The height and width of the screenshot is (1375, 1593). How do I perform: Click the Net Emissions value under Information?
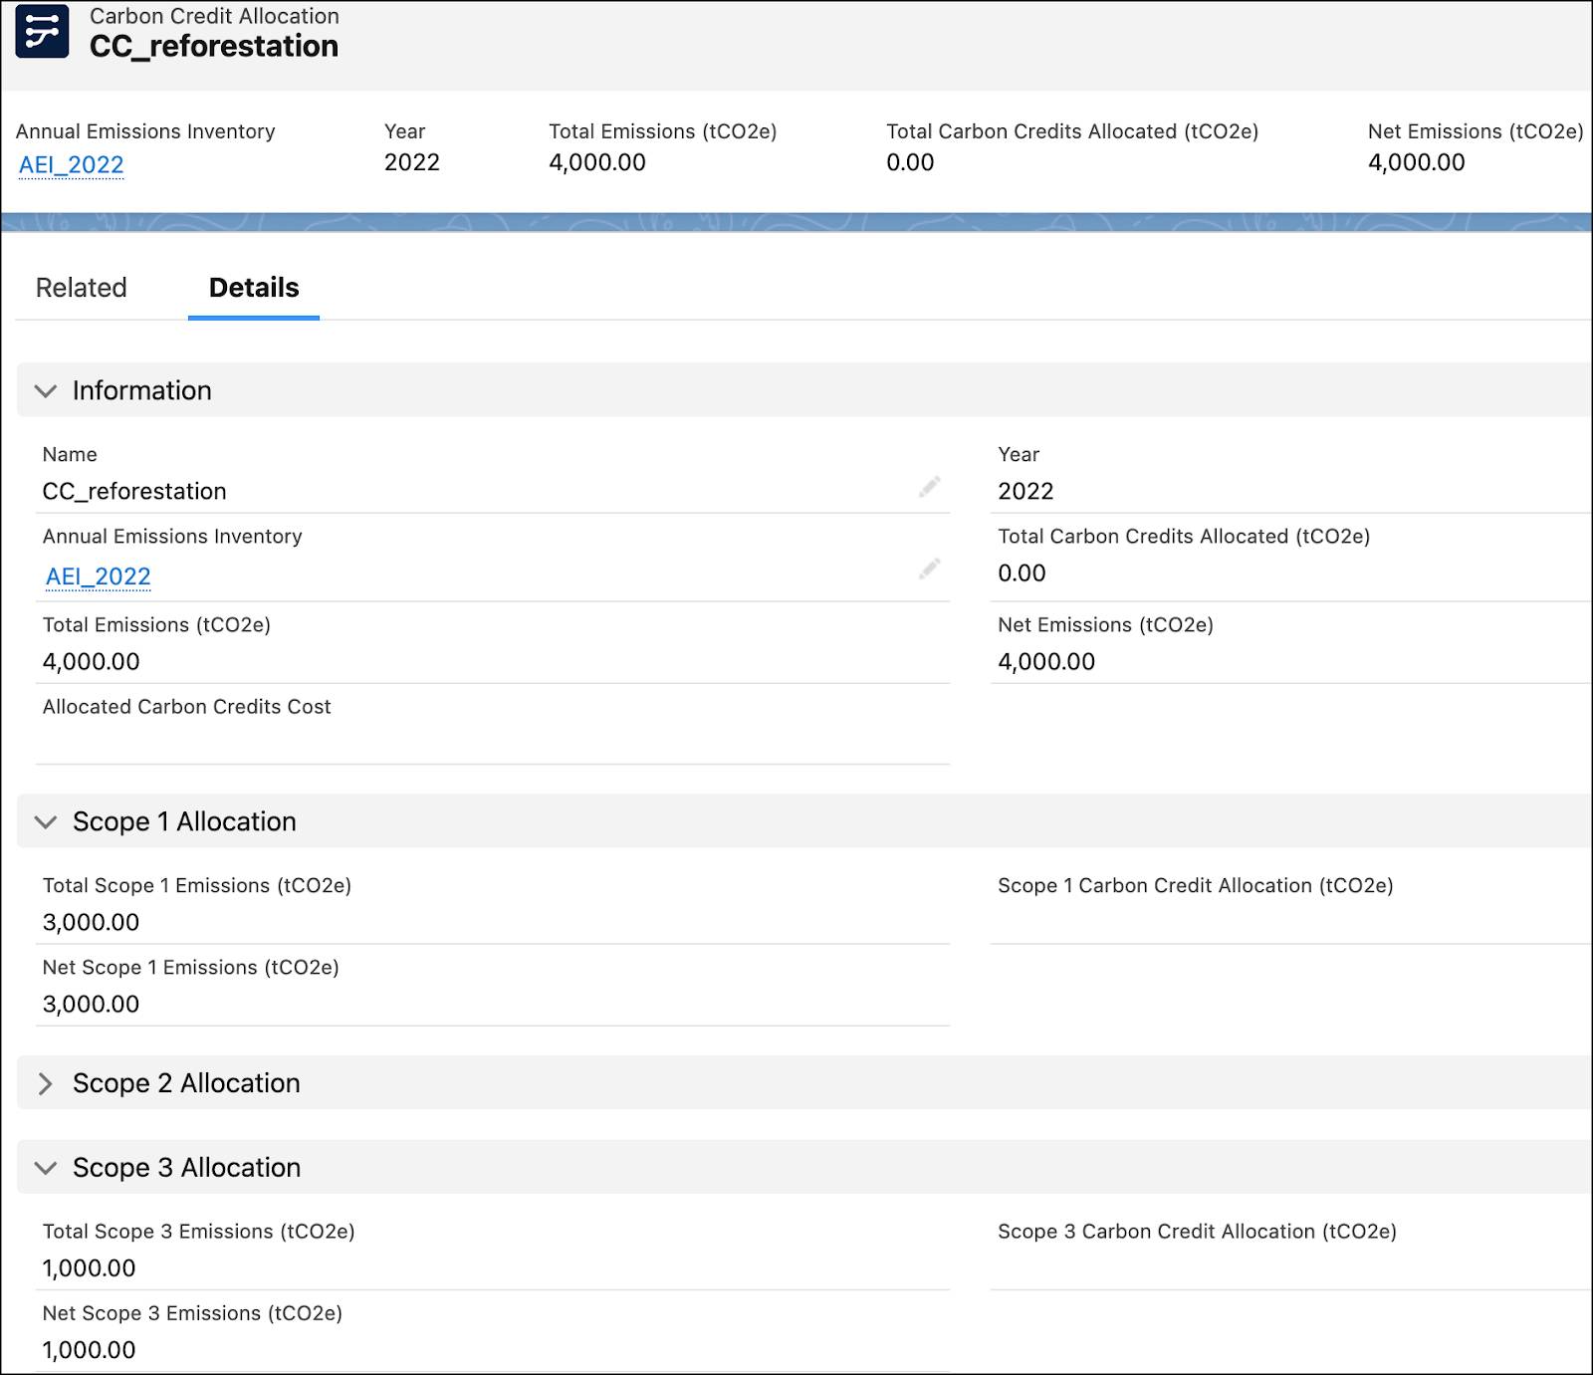(x=1046, y=661)
